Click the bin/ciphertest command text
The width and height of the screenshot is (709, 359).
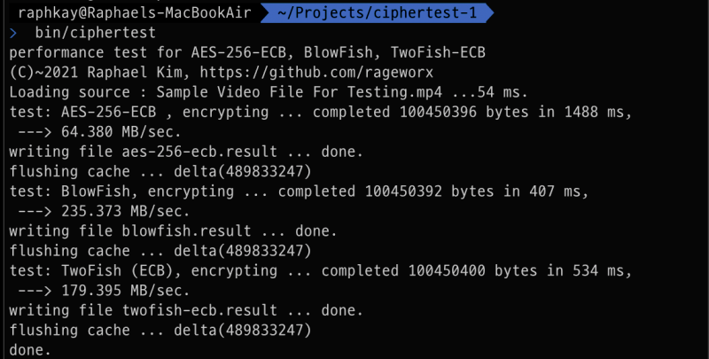click(96, 33)
